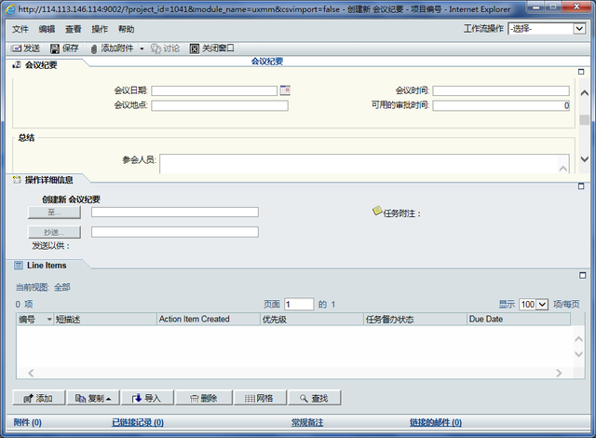Click 删除 delete button
Screen dimensions: 596x438
[203, 398]
